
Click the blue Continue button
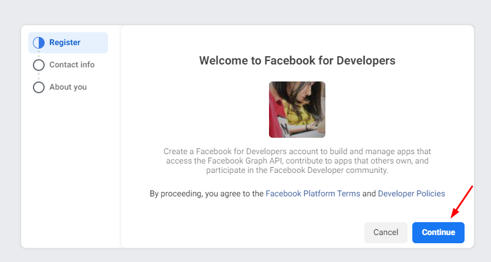point(438,232)
